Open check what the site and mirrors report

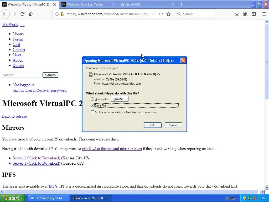coord(112,149)
